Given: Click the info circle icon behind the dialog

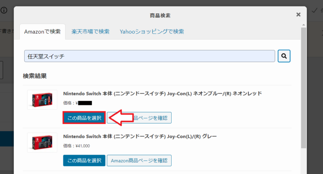Looking at the screenshot, I should 4,10.
